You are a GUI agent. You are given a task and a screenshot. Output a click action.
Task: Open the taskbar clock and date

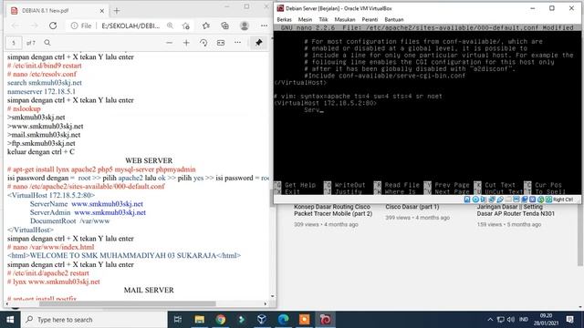pyautogui.click(x=546, y=320)
